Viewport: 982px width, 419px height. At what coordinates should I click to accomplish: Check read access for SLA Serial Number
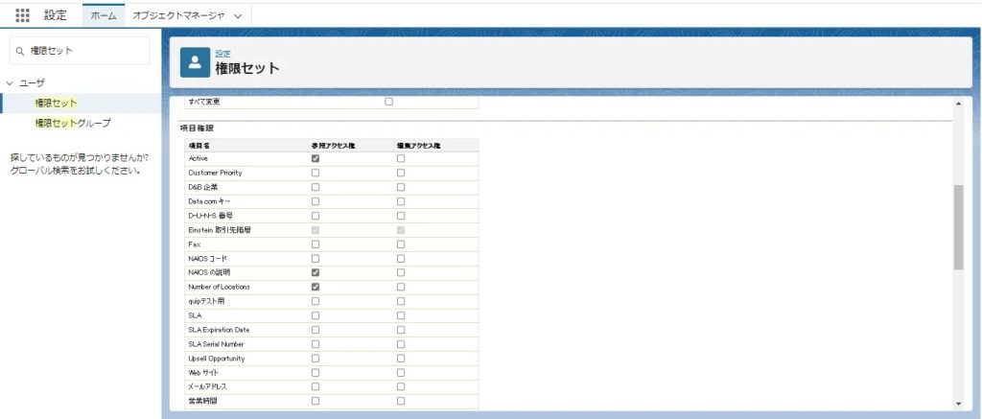coord(315,344)
